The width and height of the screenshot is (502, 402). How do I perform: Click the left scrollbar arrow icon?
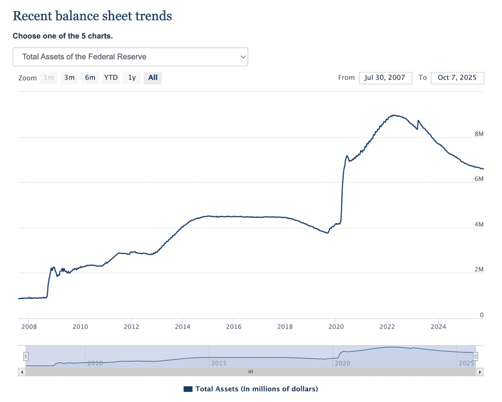pyautogui.click(x=22, y=372)
